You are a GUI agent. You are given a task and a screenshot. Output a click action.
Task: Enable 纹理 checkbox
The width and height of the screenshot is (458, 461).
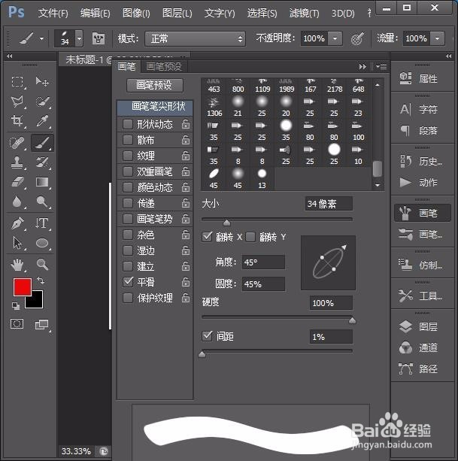(128, 156)
